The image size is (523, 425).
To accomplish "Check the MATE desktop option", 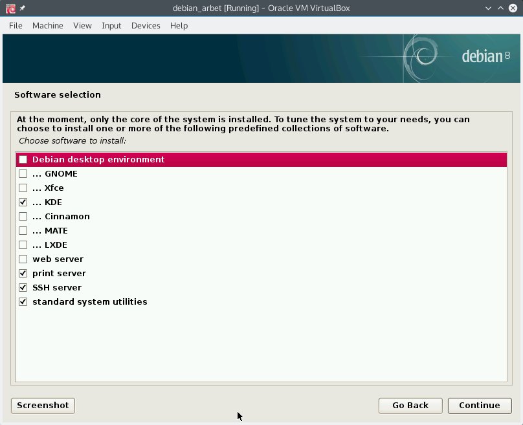I will [23, 231].
